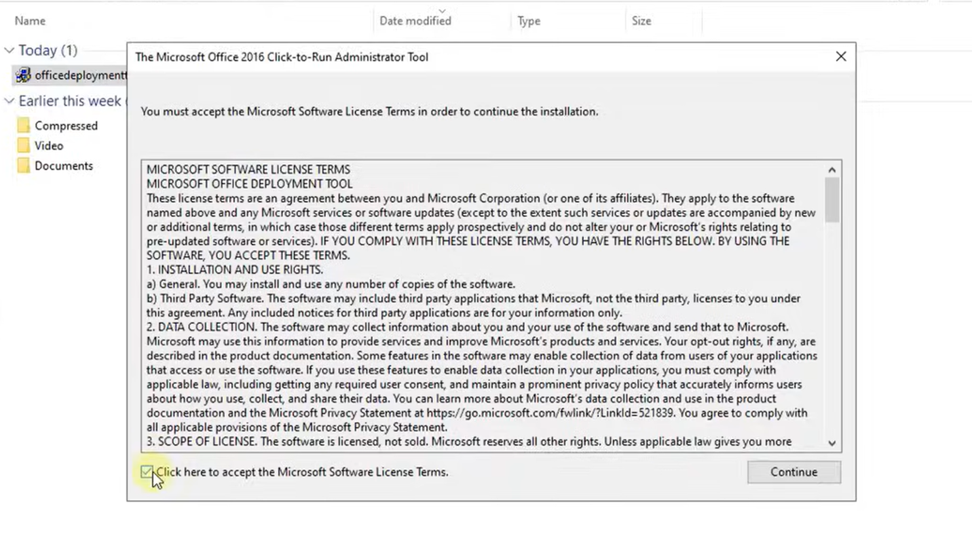Click the 'Earlier this week' group label
Image resolution: width=972 pixels, height=546 pixels.
pyautogui.click(x=70, y=101)
